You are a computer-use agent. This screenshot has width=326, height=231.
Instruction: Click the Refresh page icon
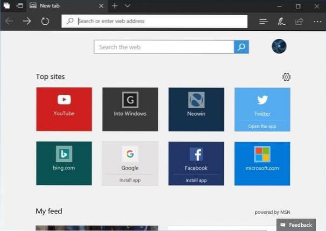pos(45,21)
